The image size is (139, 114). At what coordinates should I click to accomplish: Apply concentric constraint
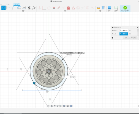pyautogui.click(x=78, y=8)
